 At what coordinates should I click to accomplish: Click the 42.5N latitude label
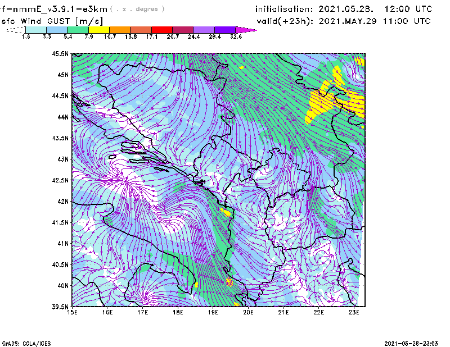[x=60, y=180]
